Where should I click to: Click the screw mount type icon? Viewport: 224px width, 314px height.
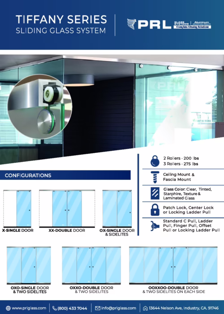click(x=155, y=177)
